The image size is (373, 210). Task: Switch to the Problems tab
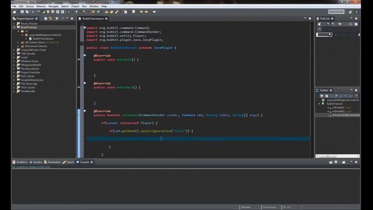point(20,162)
